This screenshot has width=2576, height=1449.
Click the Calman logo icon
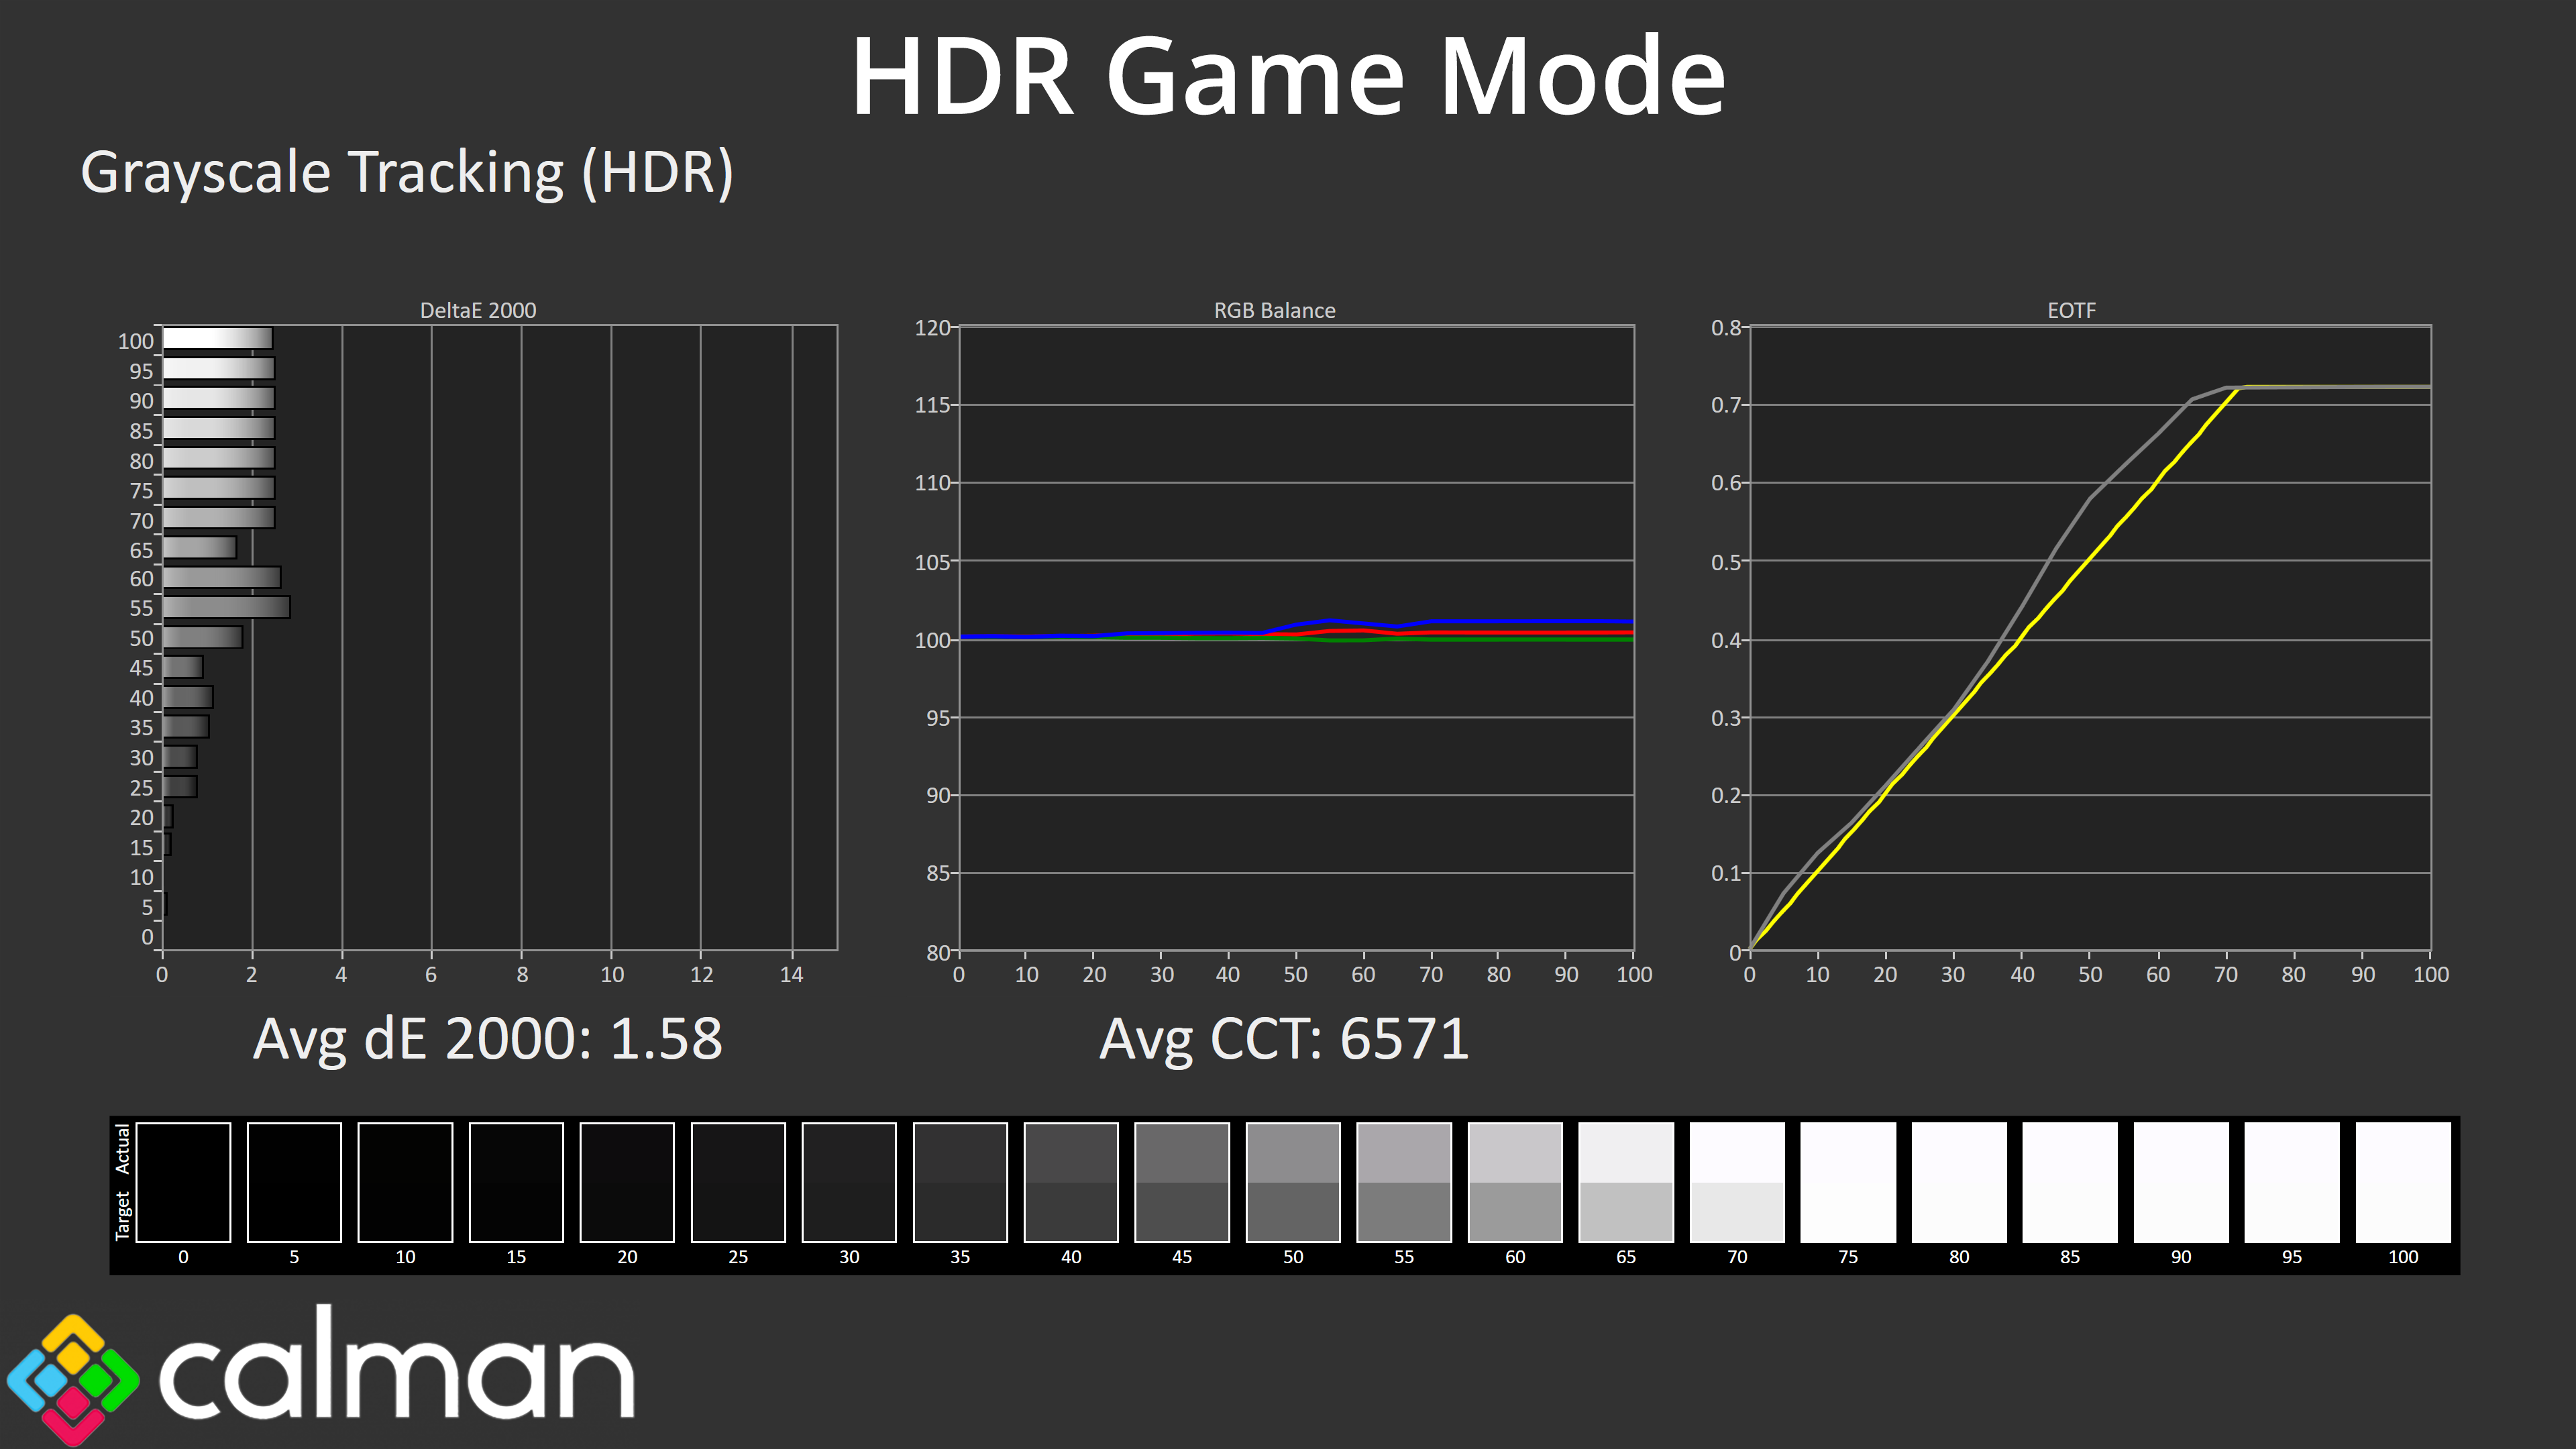click(x=72, y=1379)
